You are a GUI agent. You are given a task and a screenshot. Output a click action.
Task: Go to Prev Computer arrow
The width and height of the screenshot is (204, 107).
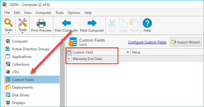tap(66, 23)
